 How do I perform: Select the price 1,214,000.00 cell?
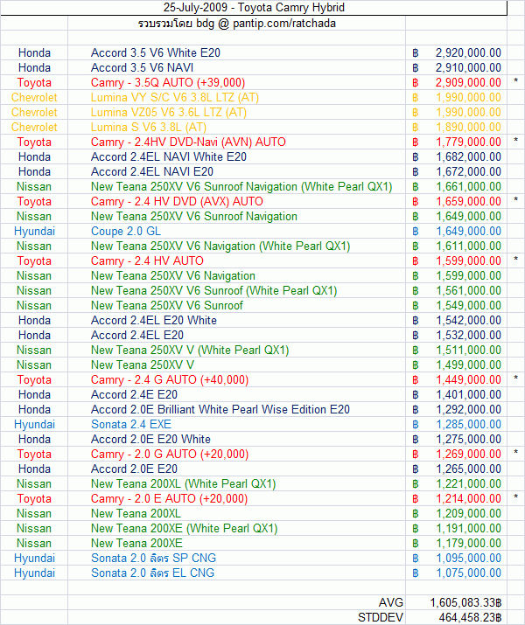coord(467,498)
